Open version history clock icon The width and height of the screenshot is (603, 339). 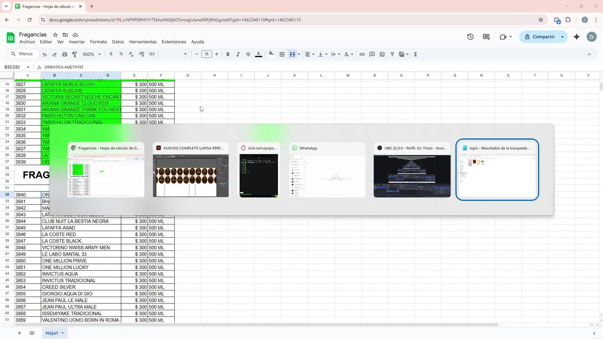pyautogui.click(x=470, y=37)
